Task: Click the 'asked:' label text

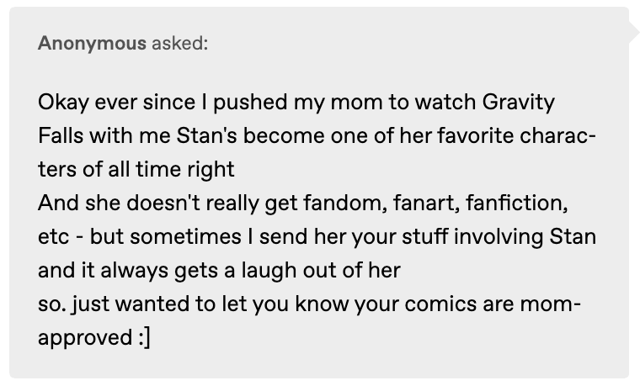Action: [x=179, y=44]
